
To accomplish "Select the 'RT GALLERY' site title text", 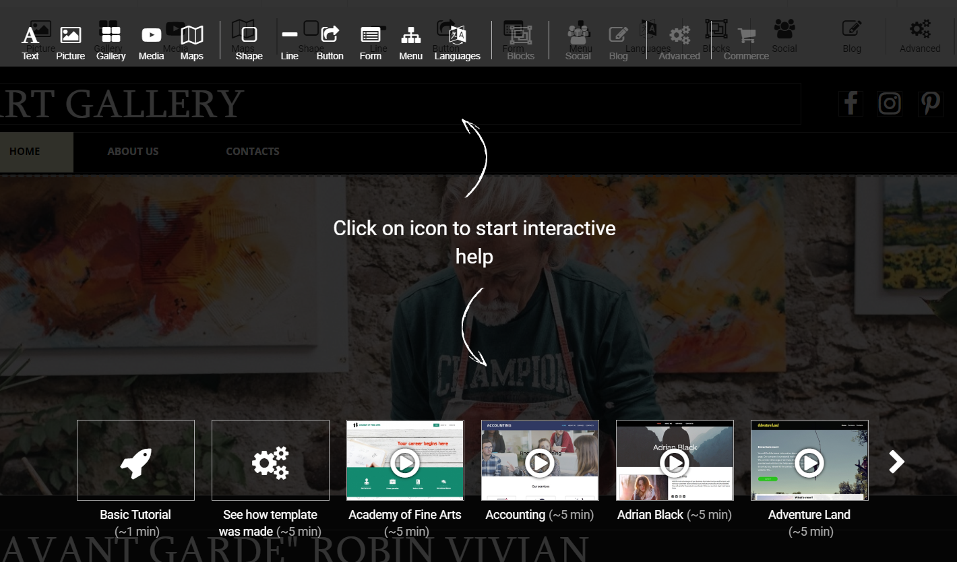I will [x=122, y=104].
